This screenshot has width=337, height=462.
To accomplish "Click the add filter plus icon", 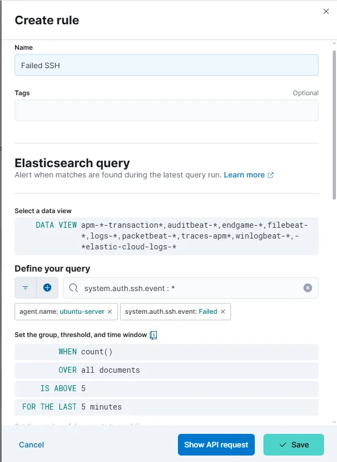I will point(47,288).
